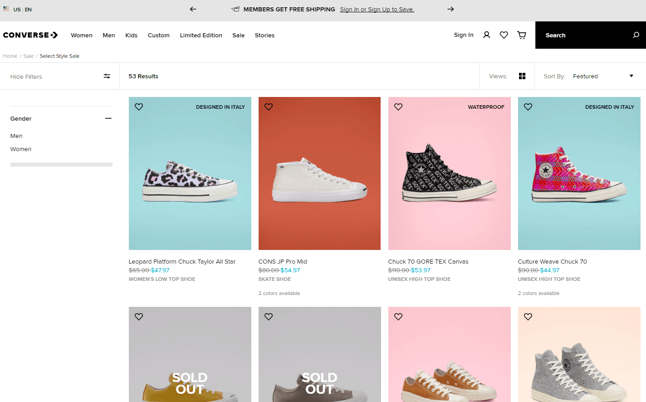Viewport: 646px width, 402px height.
Task: Favorite the sold out yellow shoe
Action: tap(139, 316)
